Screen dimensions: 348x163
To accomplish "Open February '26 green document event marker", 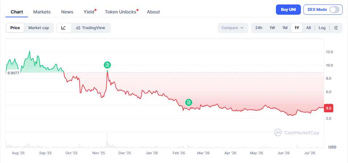I will (x=188, y=102).
